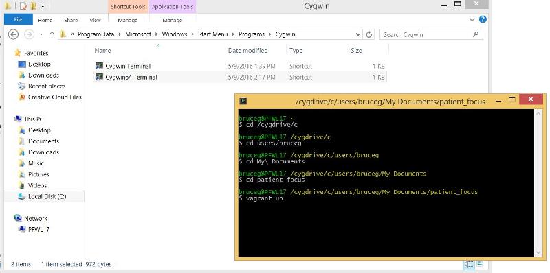
Task: Select Network in navigation pane
Action: (x=36, y=219)
